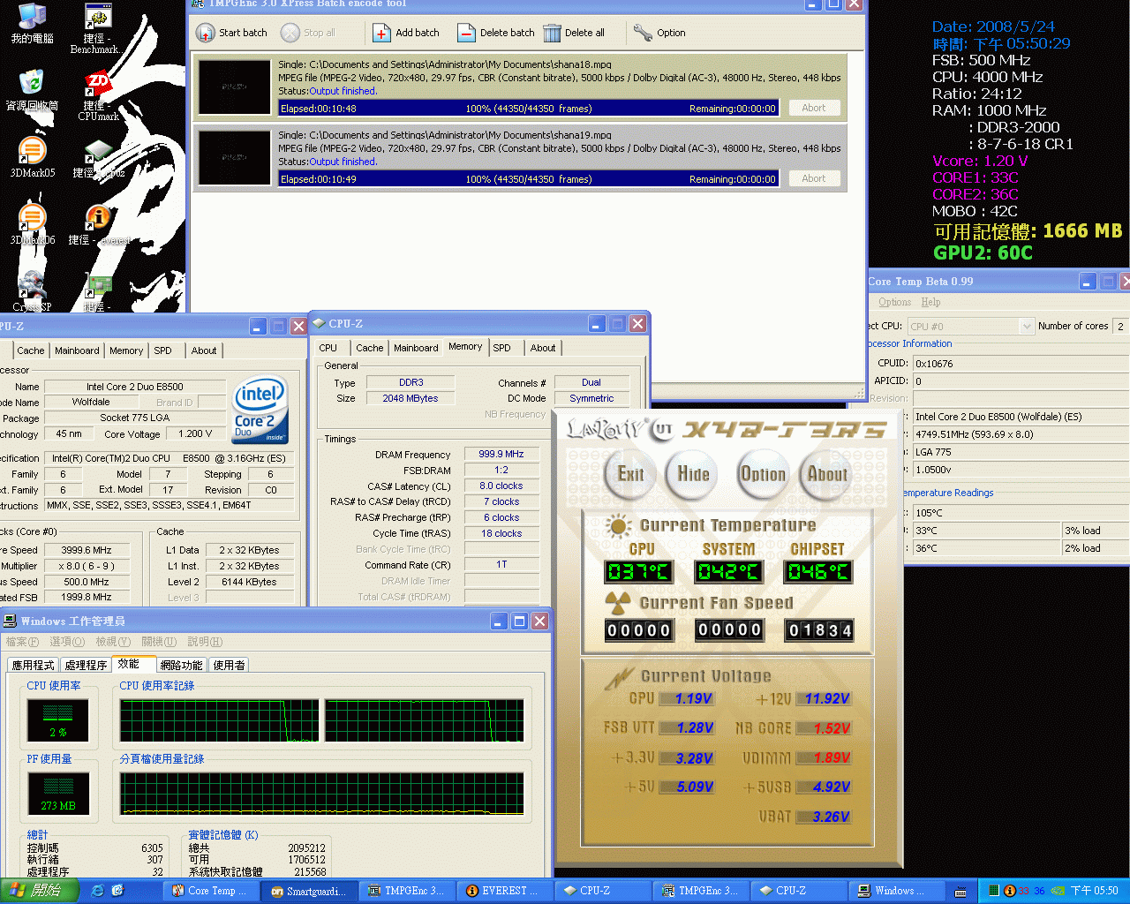Screen dimensions: 1130x904
Task: Open Internet Explorer quick launch icon
Action: tap(98, 891)
